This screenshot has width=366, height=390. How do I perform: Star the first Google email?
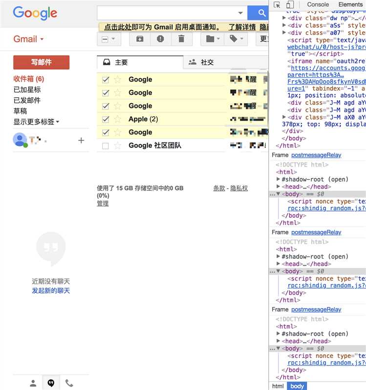click(117, 80)
